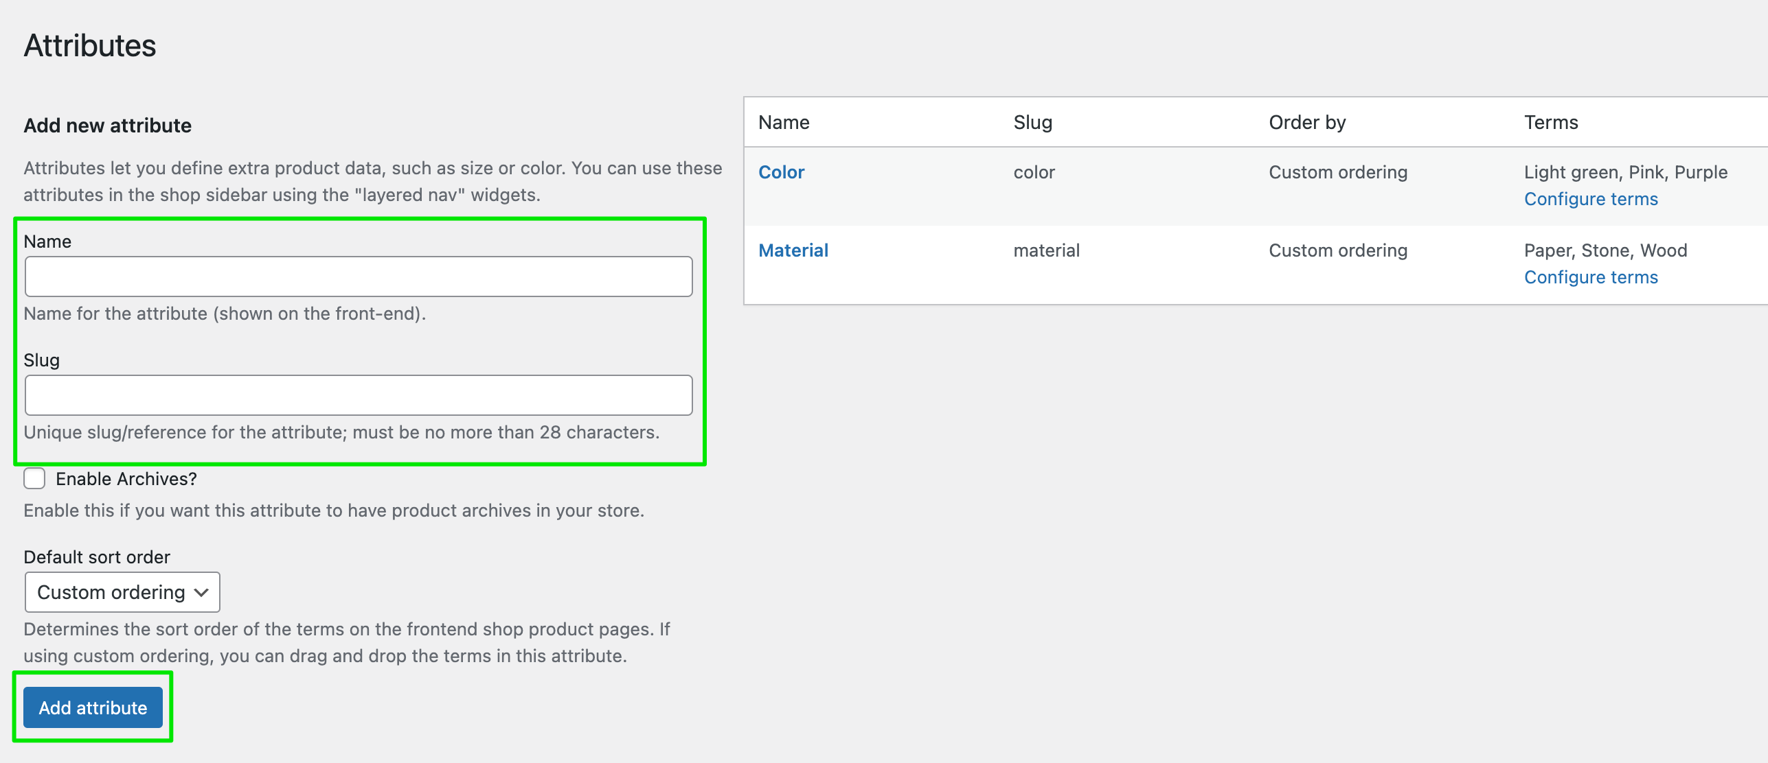This screenshot has height=763, width=1768.
Task: Click the Terms column header
Action: tap(1550, 122)
